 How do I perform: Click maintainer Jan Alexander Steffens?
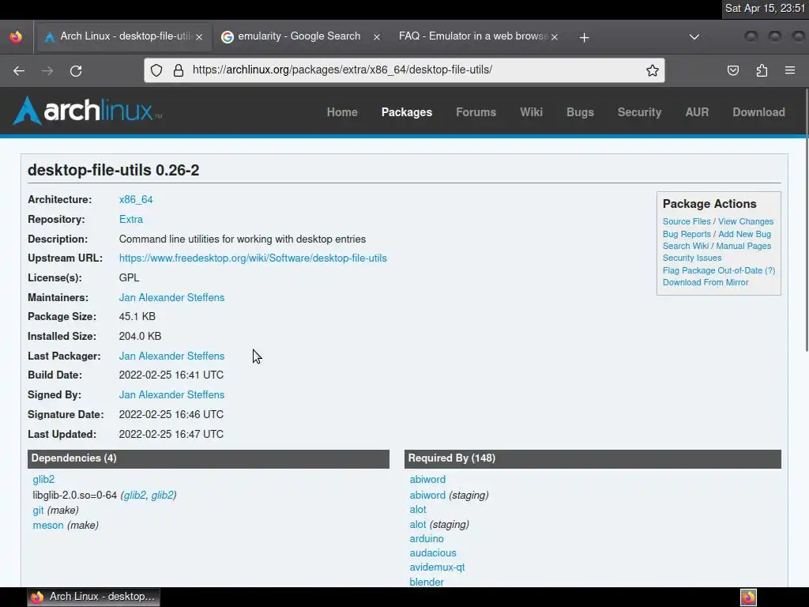pyautogui.click(x=171, y=297)
